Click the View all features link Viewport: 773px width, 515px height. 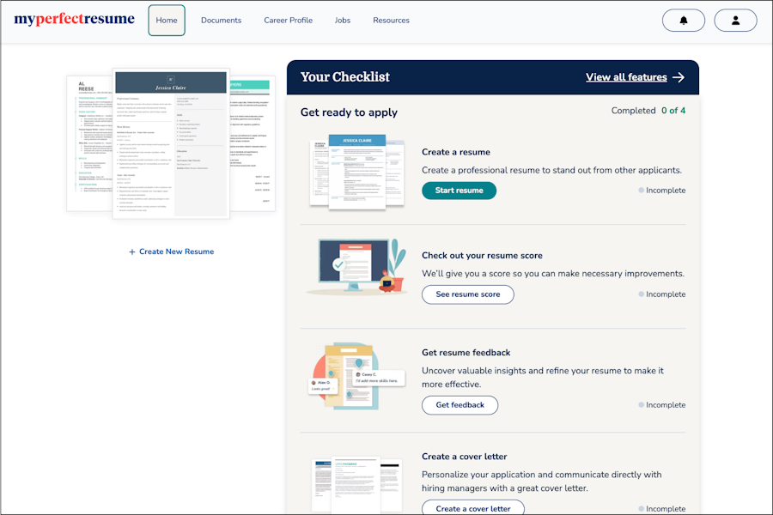[x=626, y=77]
